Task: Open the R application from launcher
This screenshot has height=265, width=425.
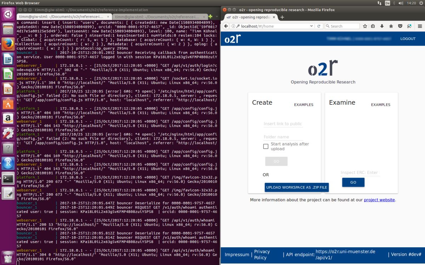Action: click(8, 163)
